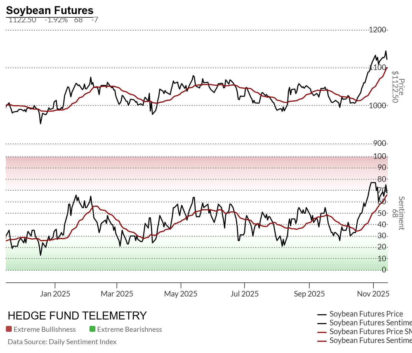Click the black line icon for Soybean Futures Sentiment

pos(322,323)
